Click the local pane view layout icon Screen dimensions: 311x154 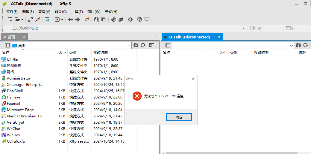click(x=152, y=45)
